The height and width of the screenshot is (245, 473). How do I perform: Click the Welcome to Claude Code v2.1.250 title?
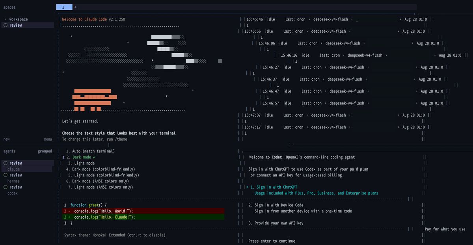click(93, 19)
